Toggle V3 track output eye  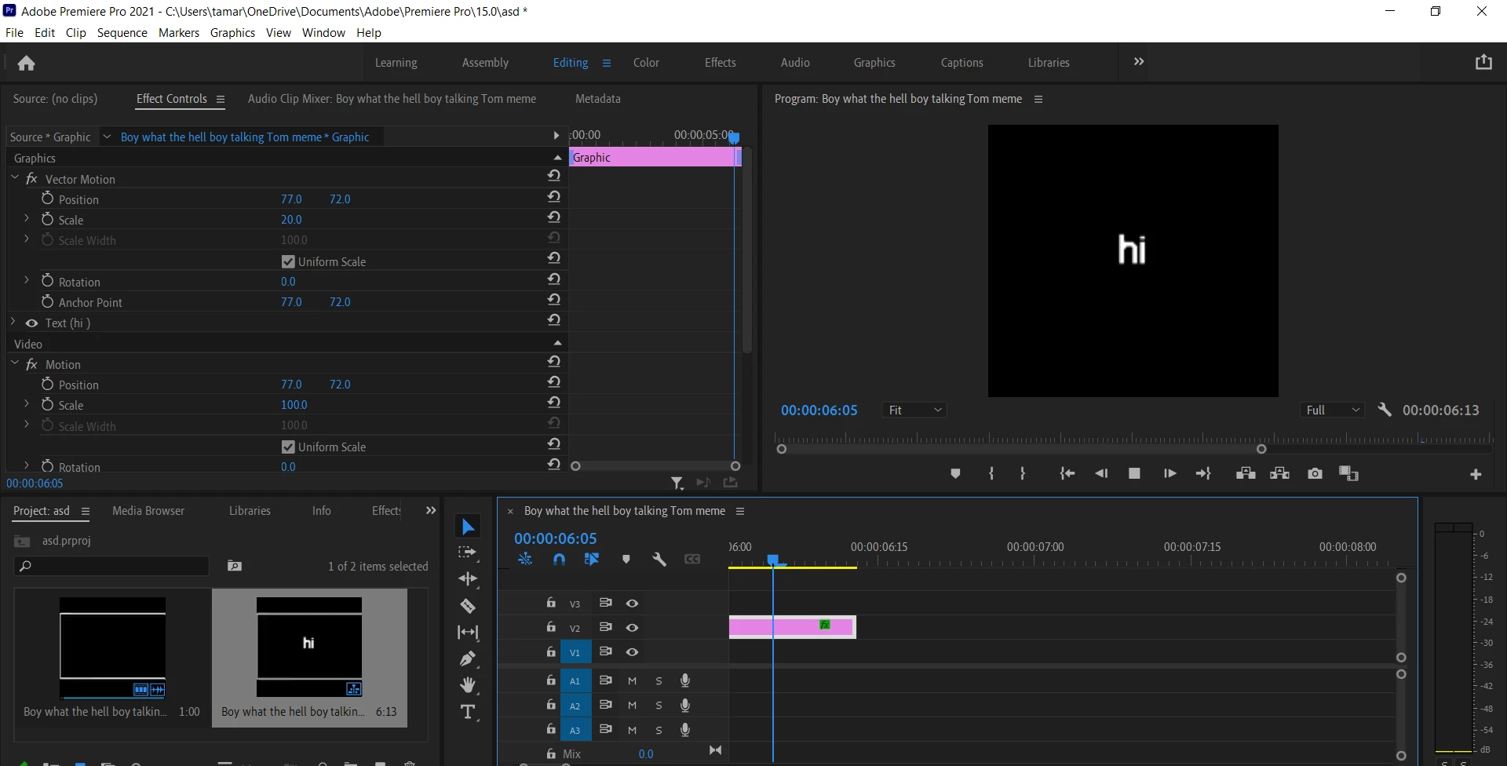[x=632, y=604]
